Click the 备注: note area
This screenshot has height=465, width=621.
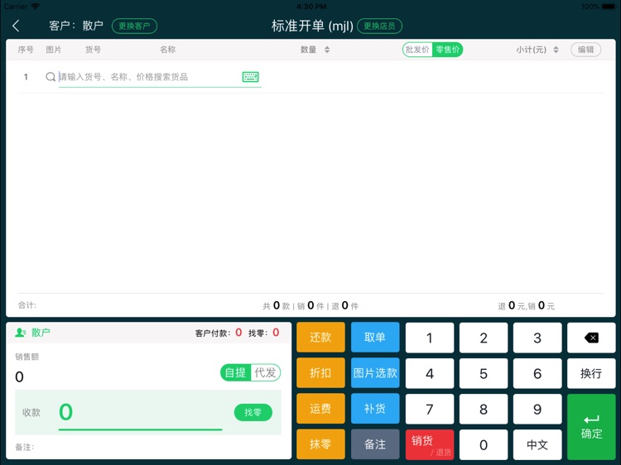click(x=25, y=447)
